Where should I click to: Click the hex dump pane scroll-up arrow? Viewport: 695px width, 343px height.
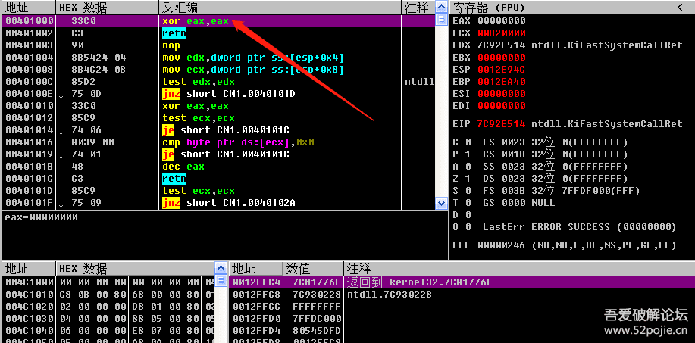click(x=221, y=269)
